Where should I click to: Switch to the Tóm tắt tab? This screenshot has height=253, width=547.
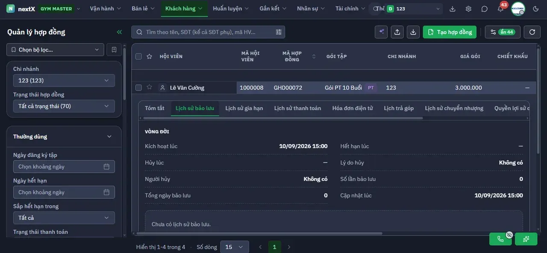click(x=155, y=108)
